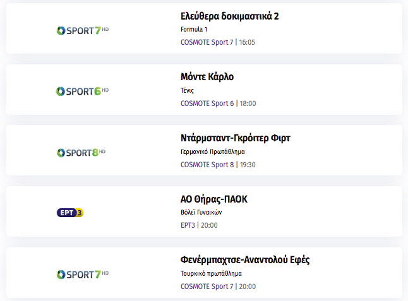Viewport: 408px width, 301px height.
Task: Click the ΕΡΤ3 channel logo
Action: tap(70, 213)
